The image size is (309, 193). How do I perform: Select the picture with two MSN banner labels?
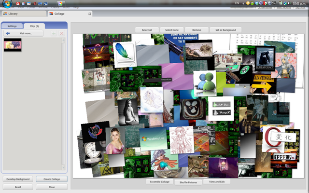point(221,109)
